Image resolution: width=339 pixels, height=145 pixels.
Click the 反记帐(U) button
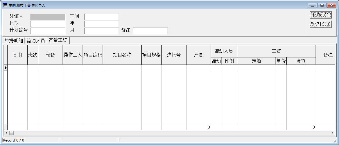321,24
